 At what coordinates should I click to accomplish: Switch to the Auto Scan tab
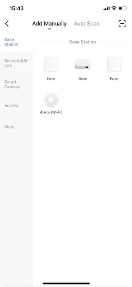(x=87, y=24)
